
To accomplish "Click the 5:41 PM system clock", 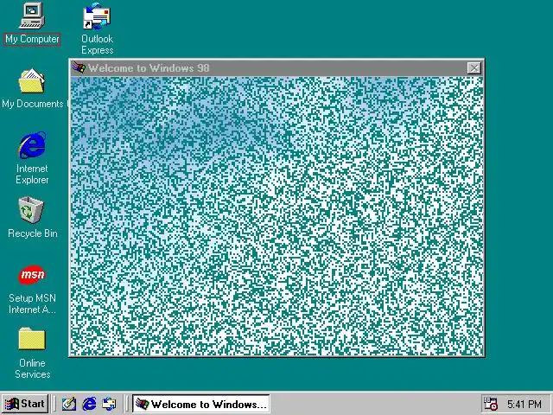I will [x=524, y=404].
